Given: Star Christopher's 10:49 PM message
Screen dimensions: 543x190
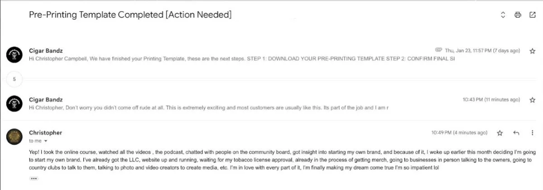Looking at the screenshot, I should tap(500, 133).
